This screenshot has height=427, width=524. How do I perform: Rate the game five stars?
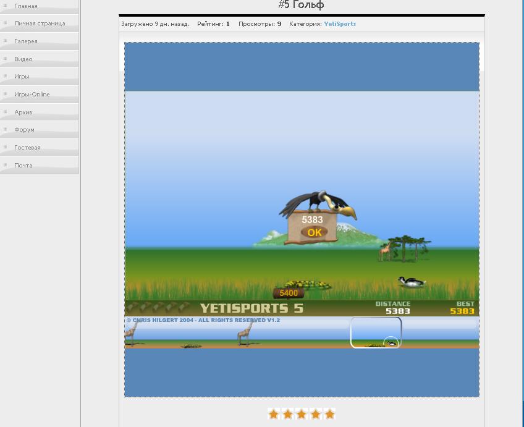[329, 414]
